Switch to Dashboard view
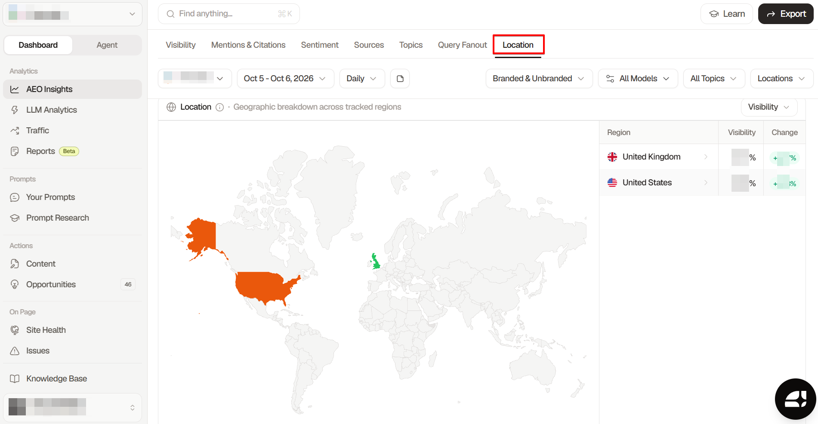Image resolution: width=818 pixels, height=424 pixels. tap(38, 45)
